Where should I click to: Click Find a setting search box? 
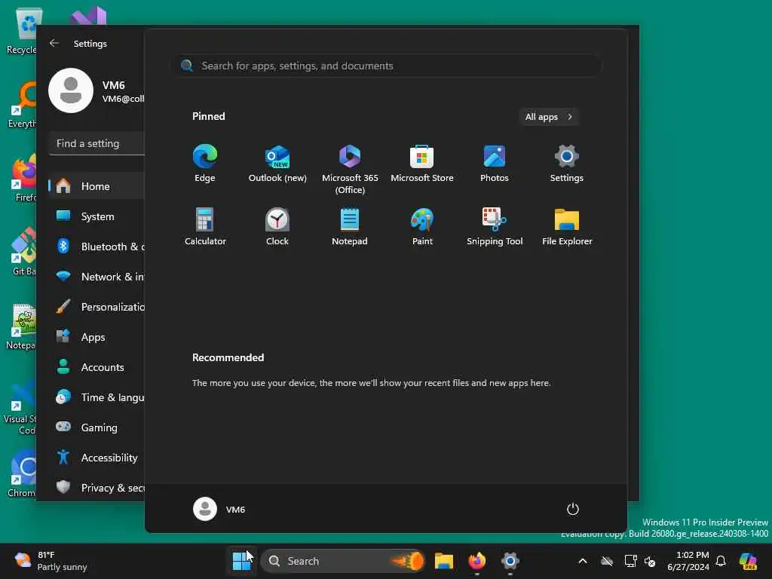tap(97, 143)
